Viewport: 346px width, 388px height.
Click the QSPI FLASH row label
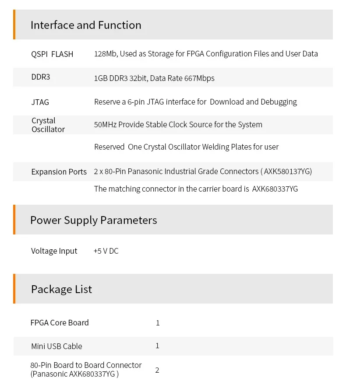point(52,54)
